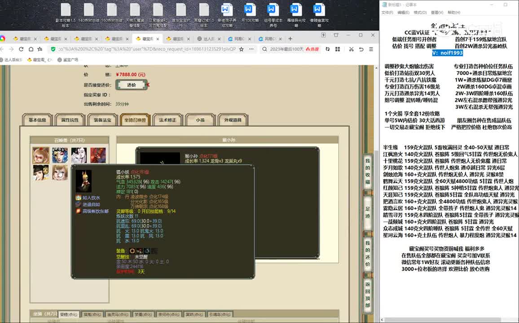The image size is (519, 323).
Task: Open the 装备法宝 tab
Action: click(x=103, y=120)
